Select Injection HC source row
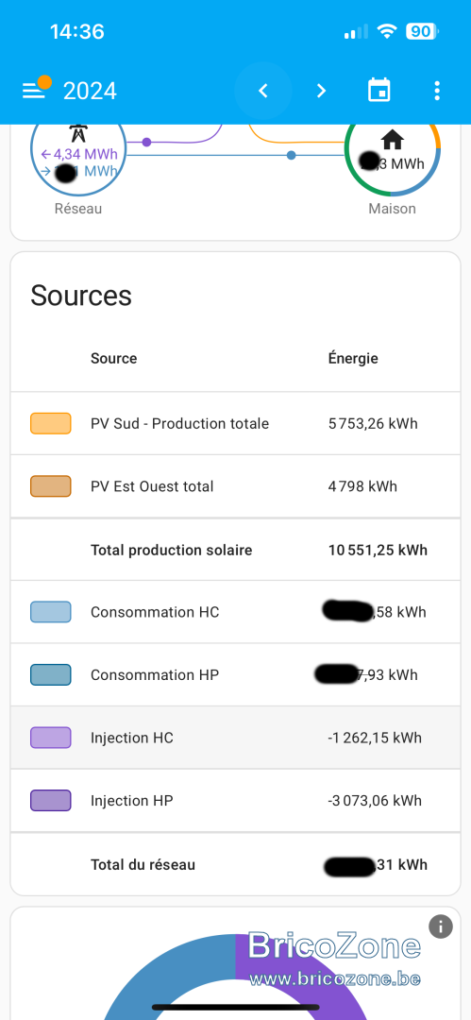This screenshot has height=1020, width=471. pos(236,738)
